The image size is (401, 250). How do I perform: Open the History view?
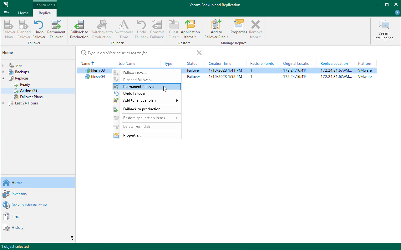click(38, 228)
